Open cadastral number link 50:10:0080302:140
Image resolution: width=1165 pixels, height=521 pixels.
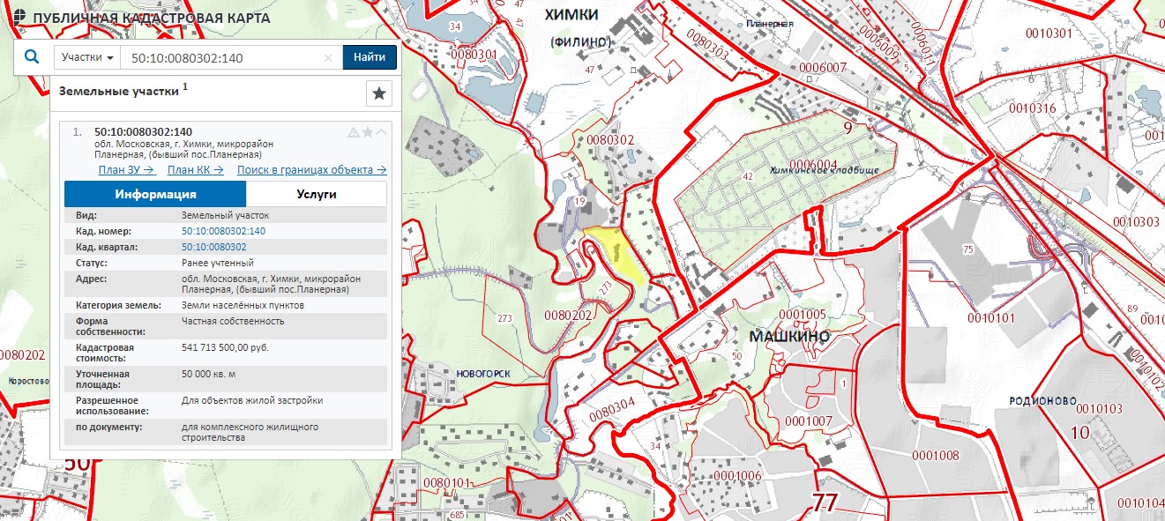point(223,231)
